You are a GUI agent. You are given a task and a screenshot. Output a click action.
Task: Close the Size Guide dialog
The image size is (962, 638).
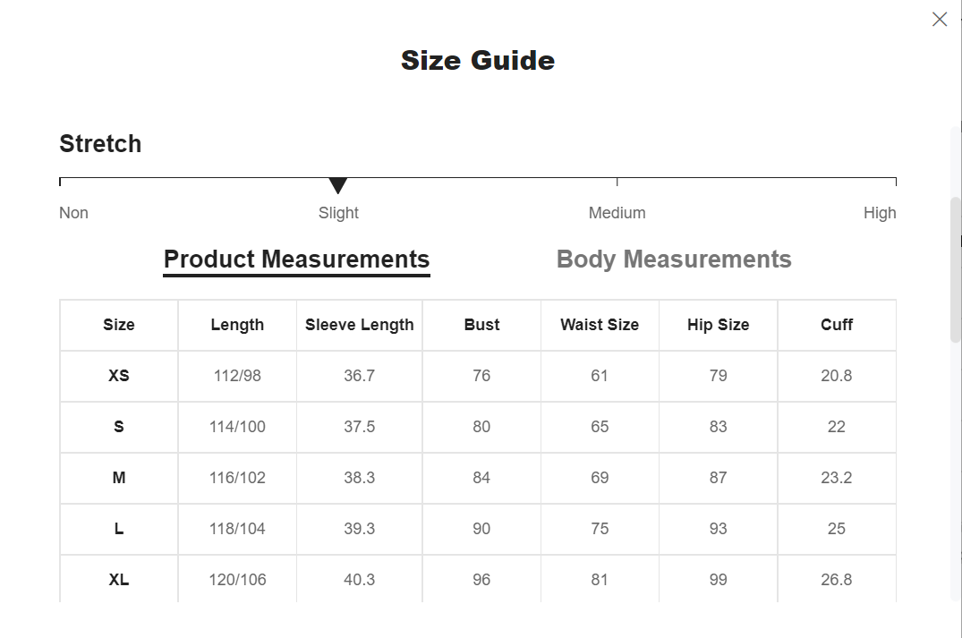939,20
